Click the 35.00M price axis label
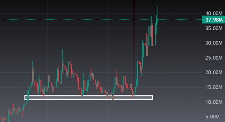The height and width of the screenshot is (122, 225). click(x=214, y=28)
